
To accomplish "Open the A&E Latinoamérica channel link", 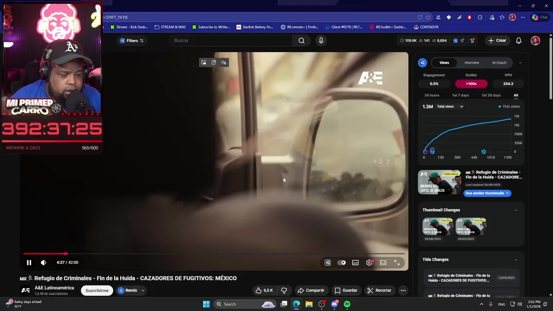I will coord(54,288).
